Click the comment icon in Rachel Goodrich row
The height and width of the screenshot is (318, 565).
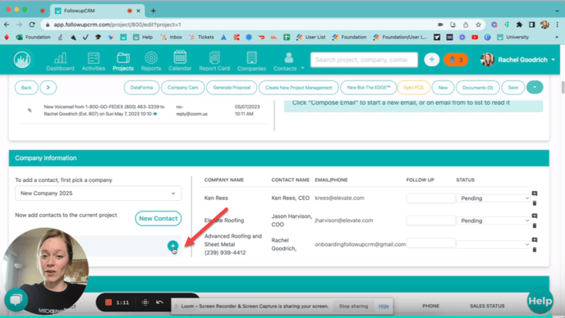535,240
